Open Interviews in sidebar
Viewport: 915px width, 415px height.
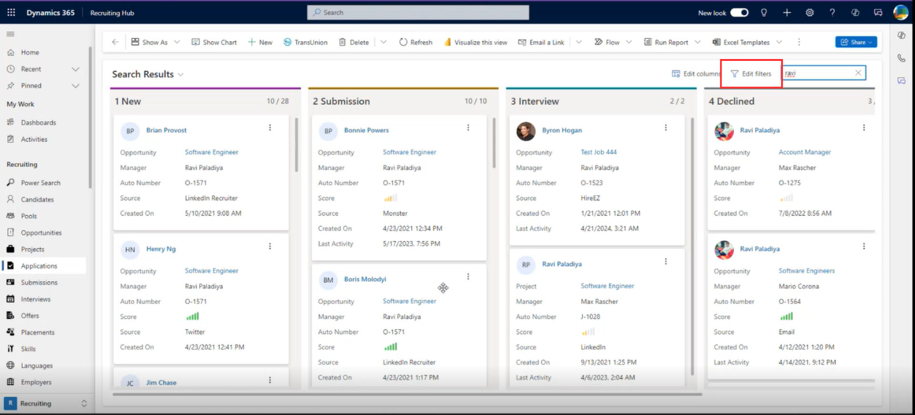click(x=36, y=299)
